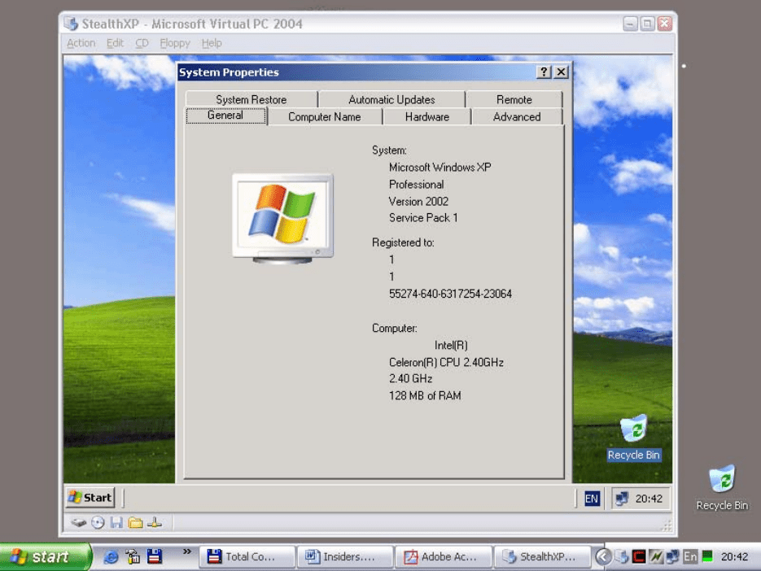This screenshot has width=761, height=571.
Task: Switch to the Remote tab
Action: pyautogui.click(x=514, y=99)
